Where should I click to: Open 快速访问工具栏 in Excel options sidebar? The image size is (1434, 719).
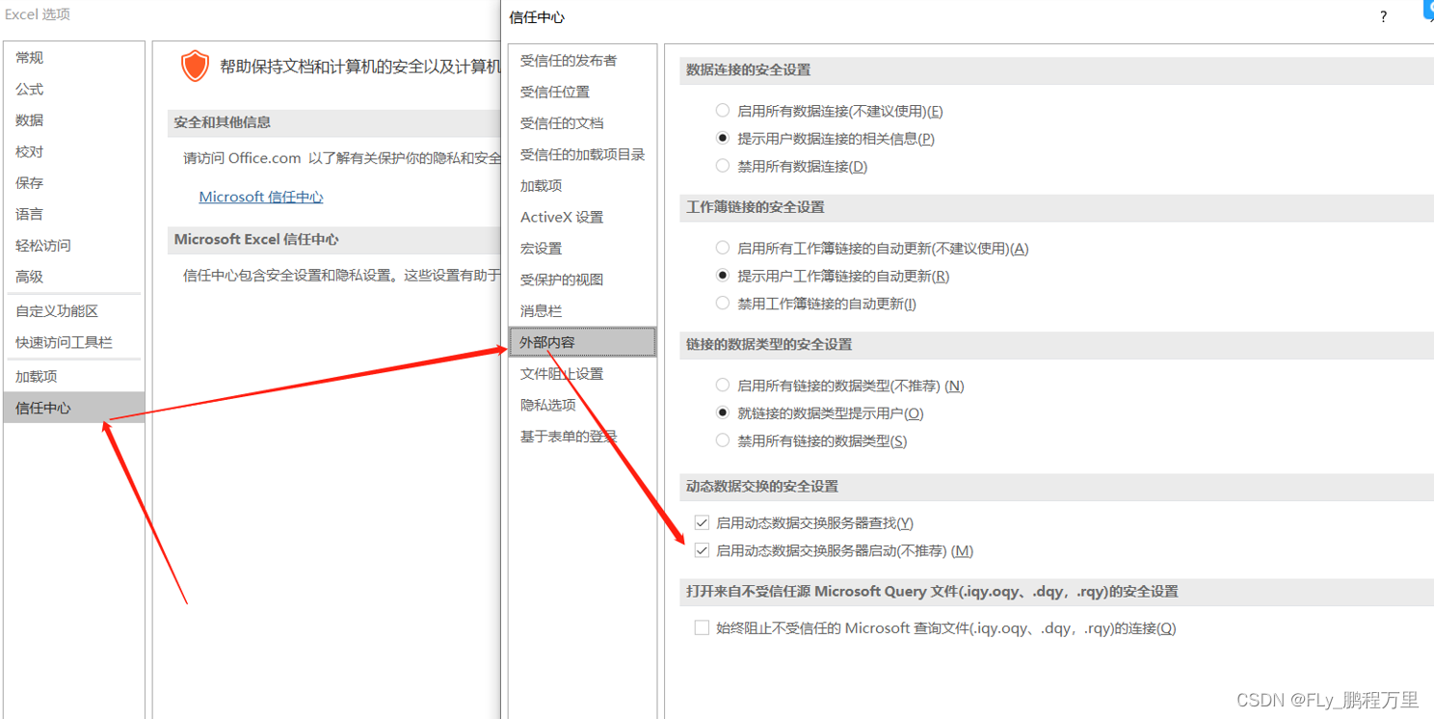click(x=74, y=342)
